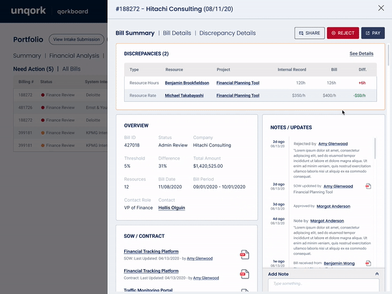The height and width of the screenshot is (294, 392).
Task: Click the Notes / Updates scrollbar
Action: [x=375, y=148]
